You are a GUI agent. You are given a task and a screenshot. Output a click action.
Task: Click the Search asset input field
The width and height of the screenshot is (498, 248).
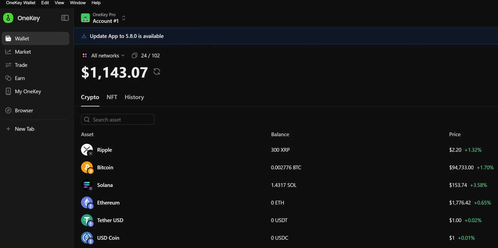[117, 119]
